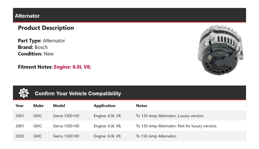259x149 pixels.
Task: Click the Engine: 6.0L V8 application in 2002 row
Action: tap(108, 136)
